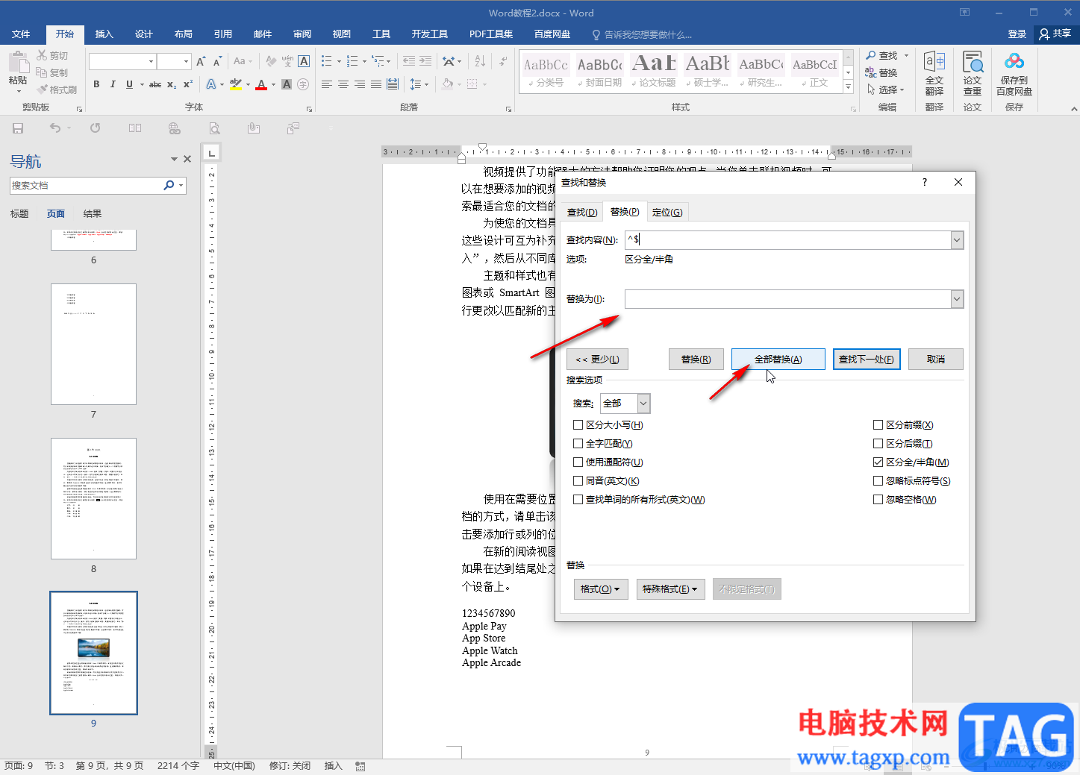Click the help question mark in dialog

point(925,182)
